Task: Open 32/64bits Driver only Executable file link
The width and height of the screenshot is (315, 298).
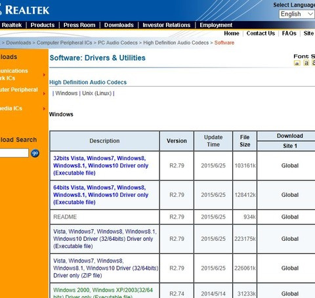Action: point(105,239)
